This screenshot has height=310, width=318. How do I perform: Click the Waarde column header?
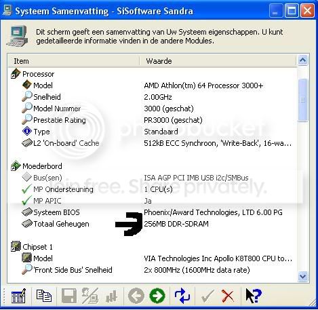[x=218, y=61]
